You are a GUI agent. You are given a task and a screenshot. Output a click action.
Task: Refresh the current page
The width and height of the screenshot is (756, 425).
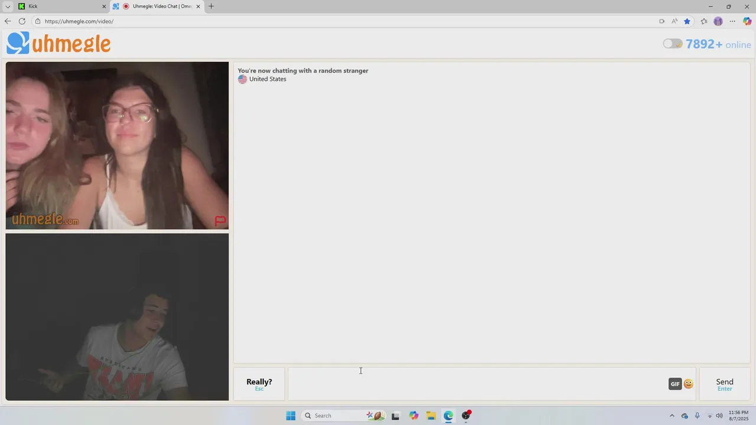[22, 21]
